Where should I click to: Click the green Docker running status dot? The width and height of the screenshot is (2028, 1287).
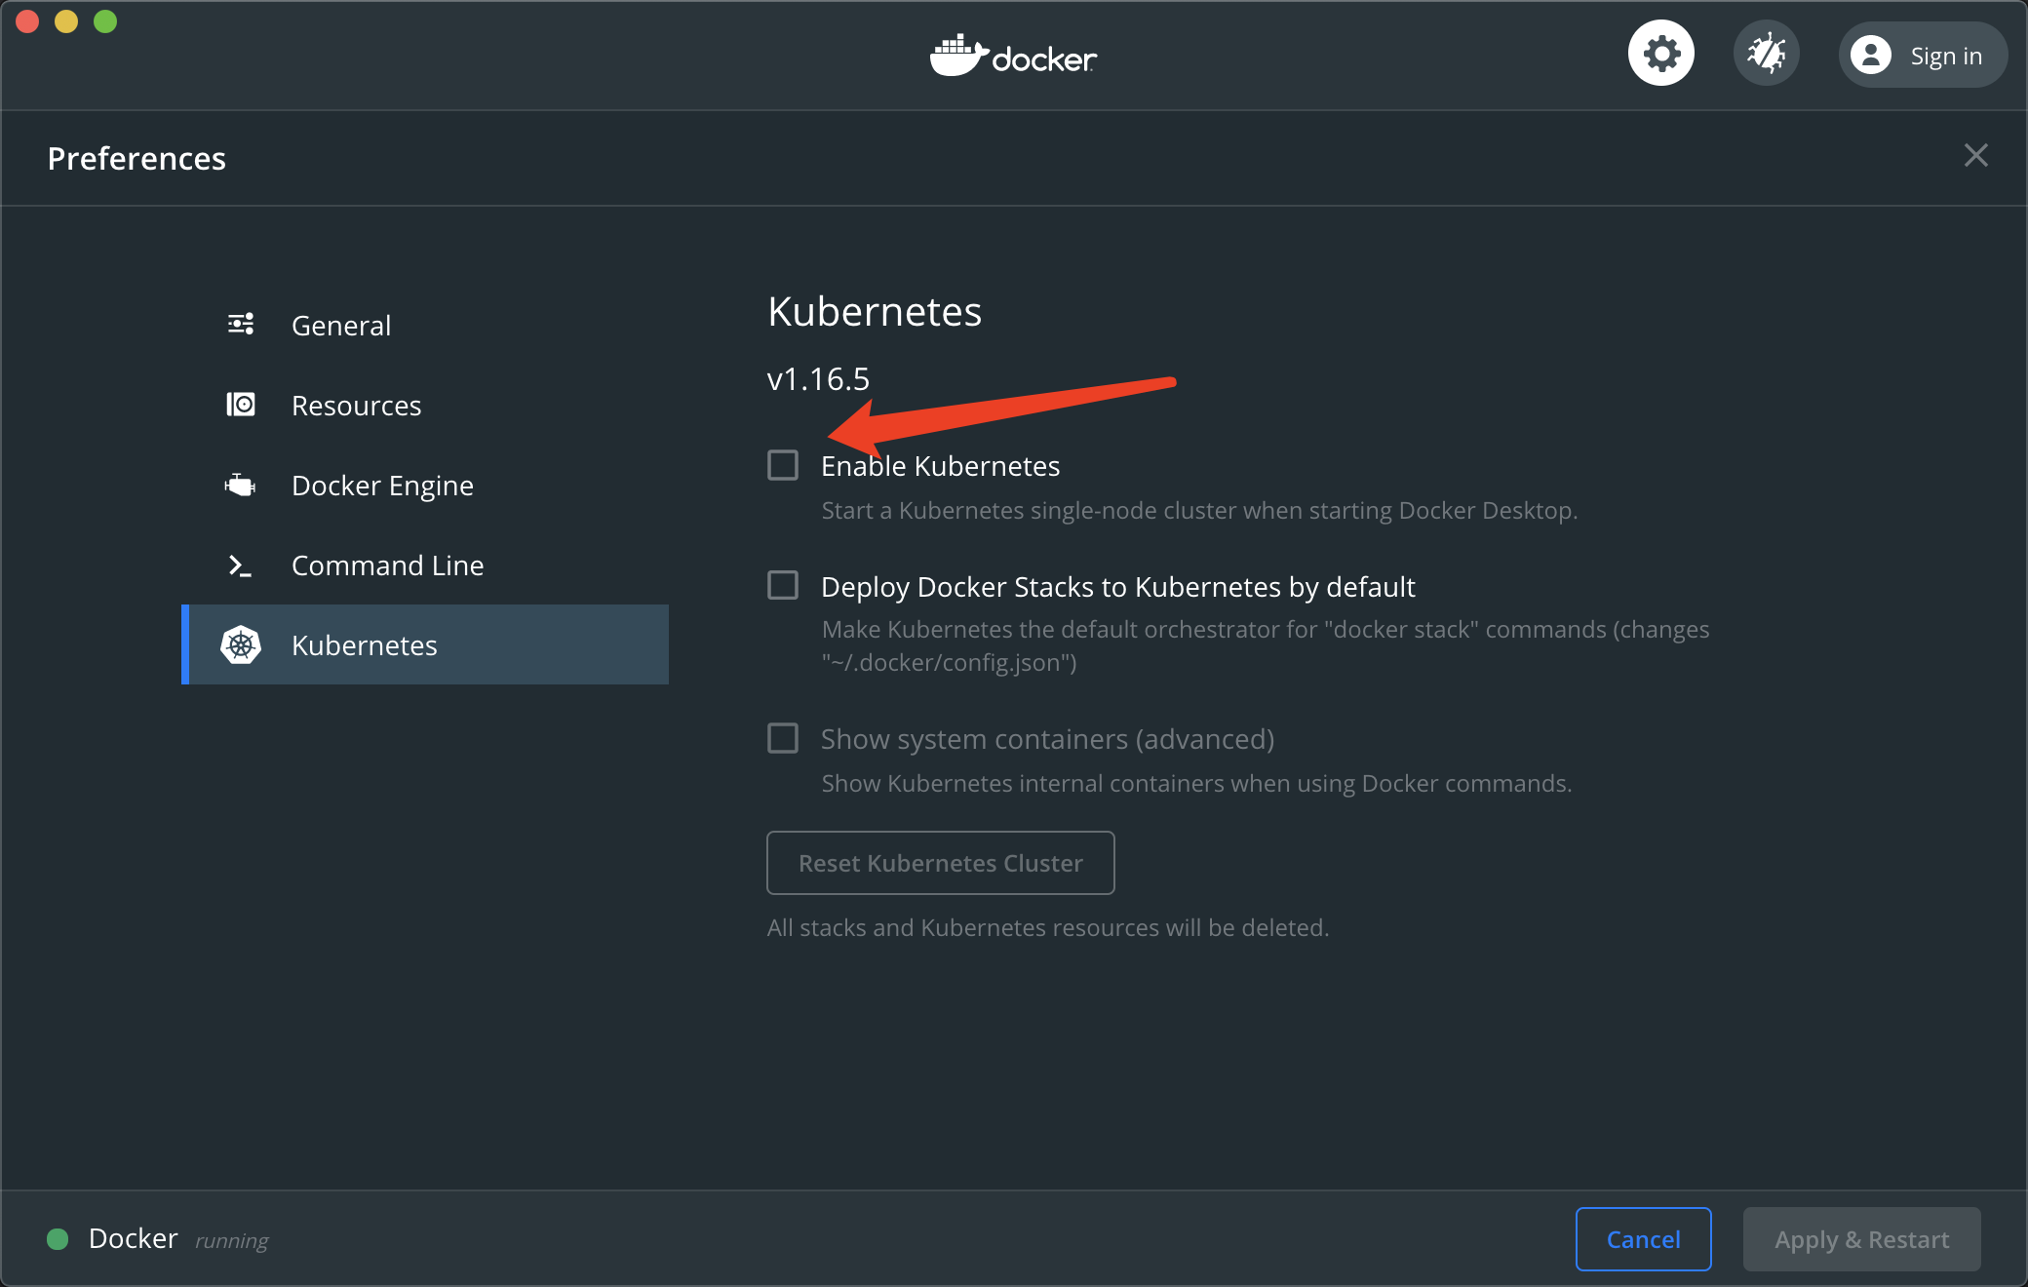[58, 1239]
